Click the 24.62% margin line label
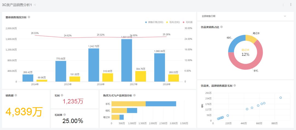The width and height of the screenshot is (296, 130). (x=68, y=35)
